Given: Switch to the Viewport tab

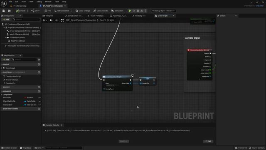Looking at the screenshot, I should [x=48, y=16].
